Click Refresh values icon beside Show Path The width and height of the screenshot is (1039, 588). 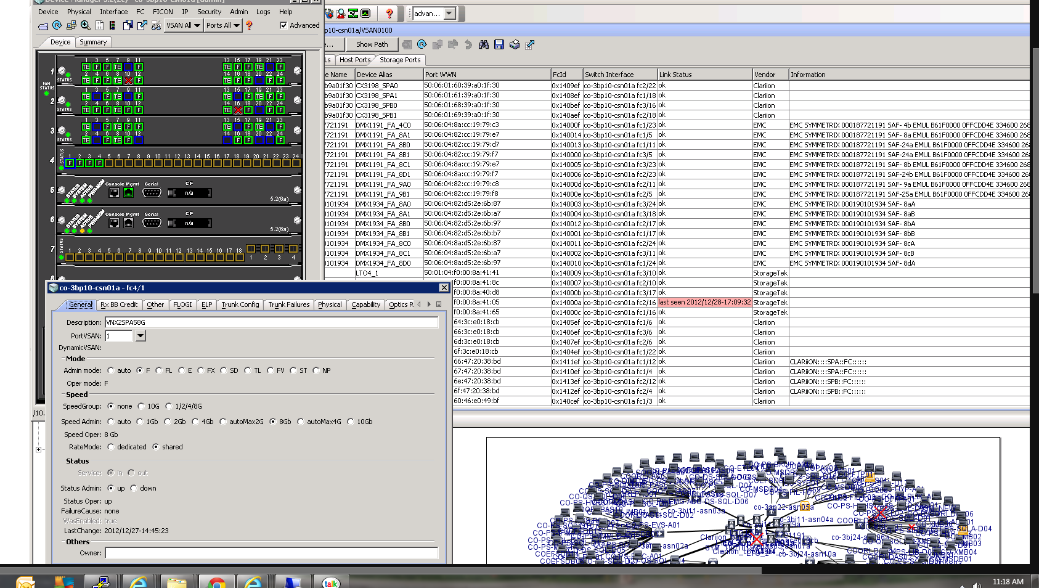422,44
